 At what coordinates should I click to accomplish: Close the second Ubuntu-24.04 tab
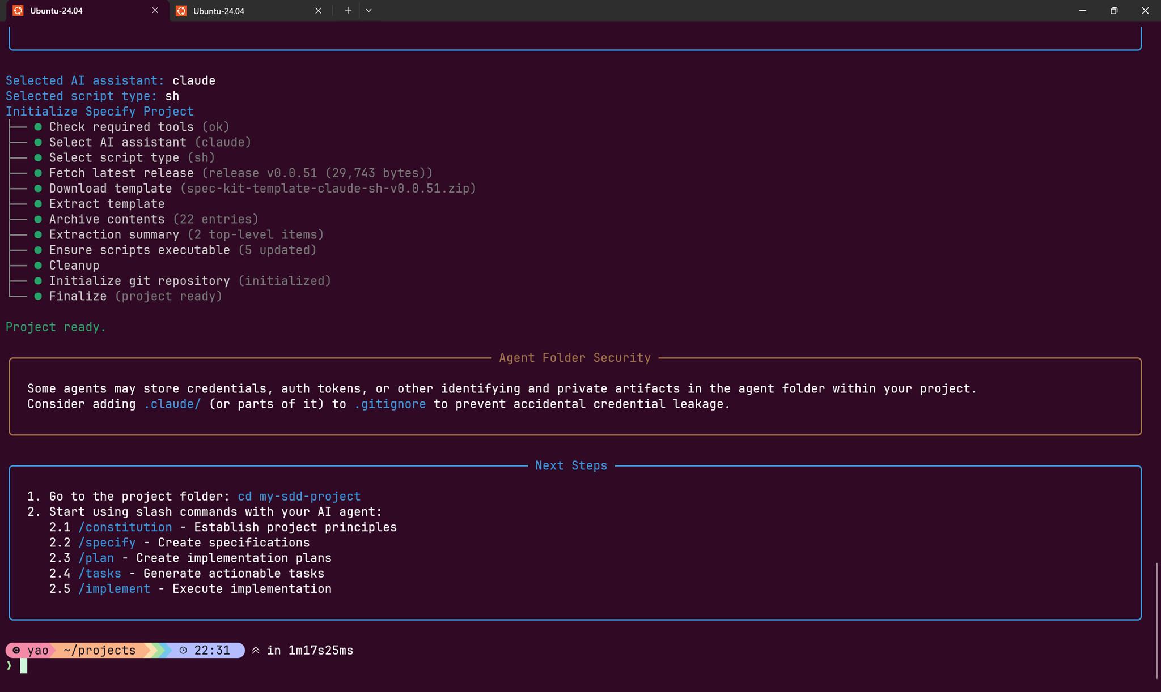pyautogui.click(x=318, y=11)
